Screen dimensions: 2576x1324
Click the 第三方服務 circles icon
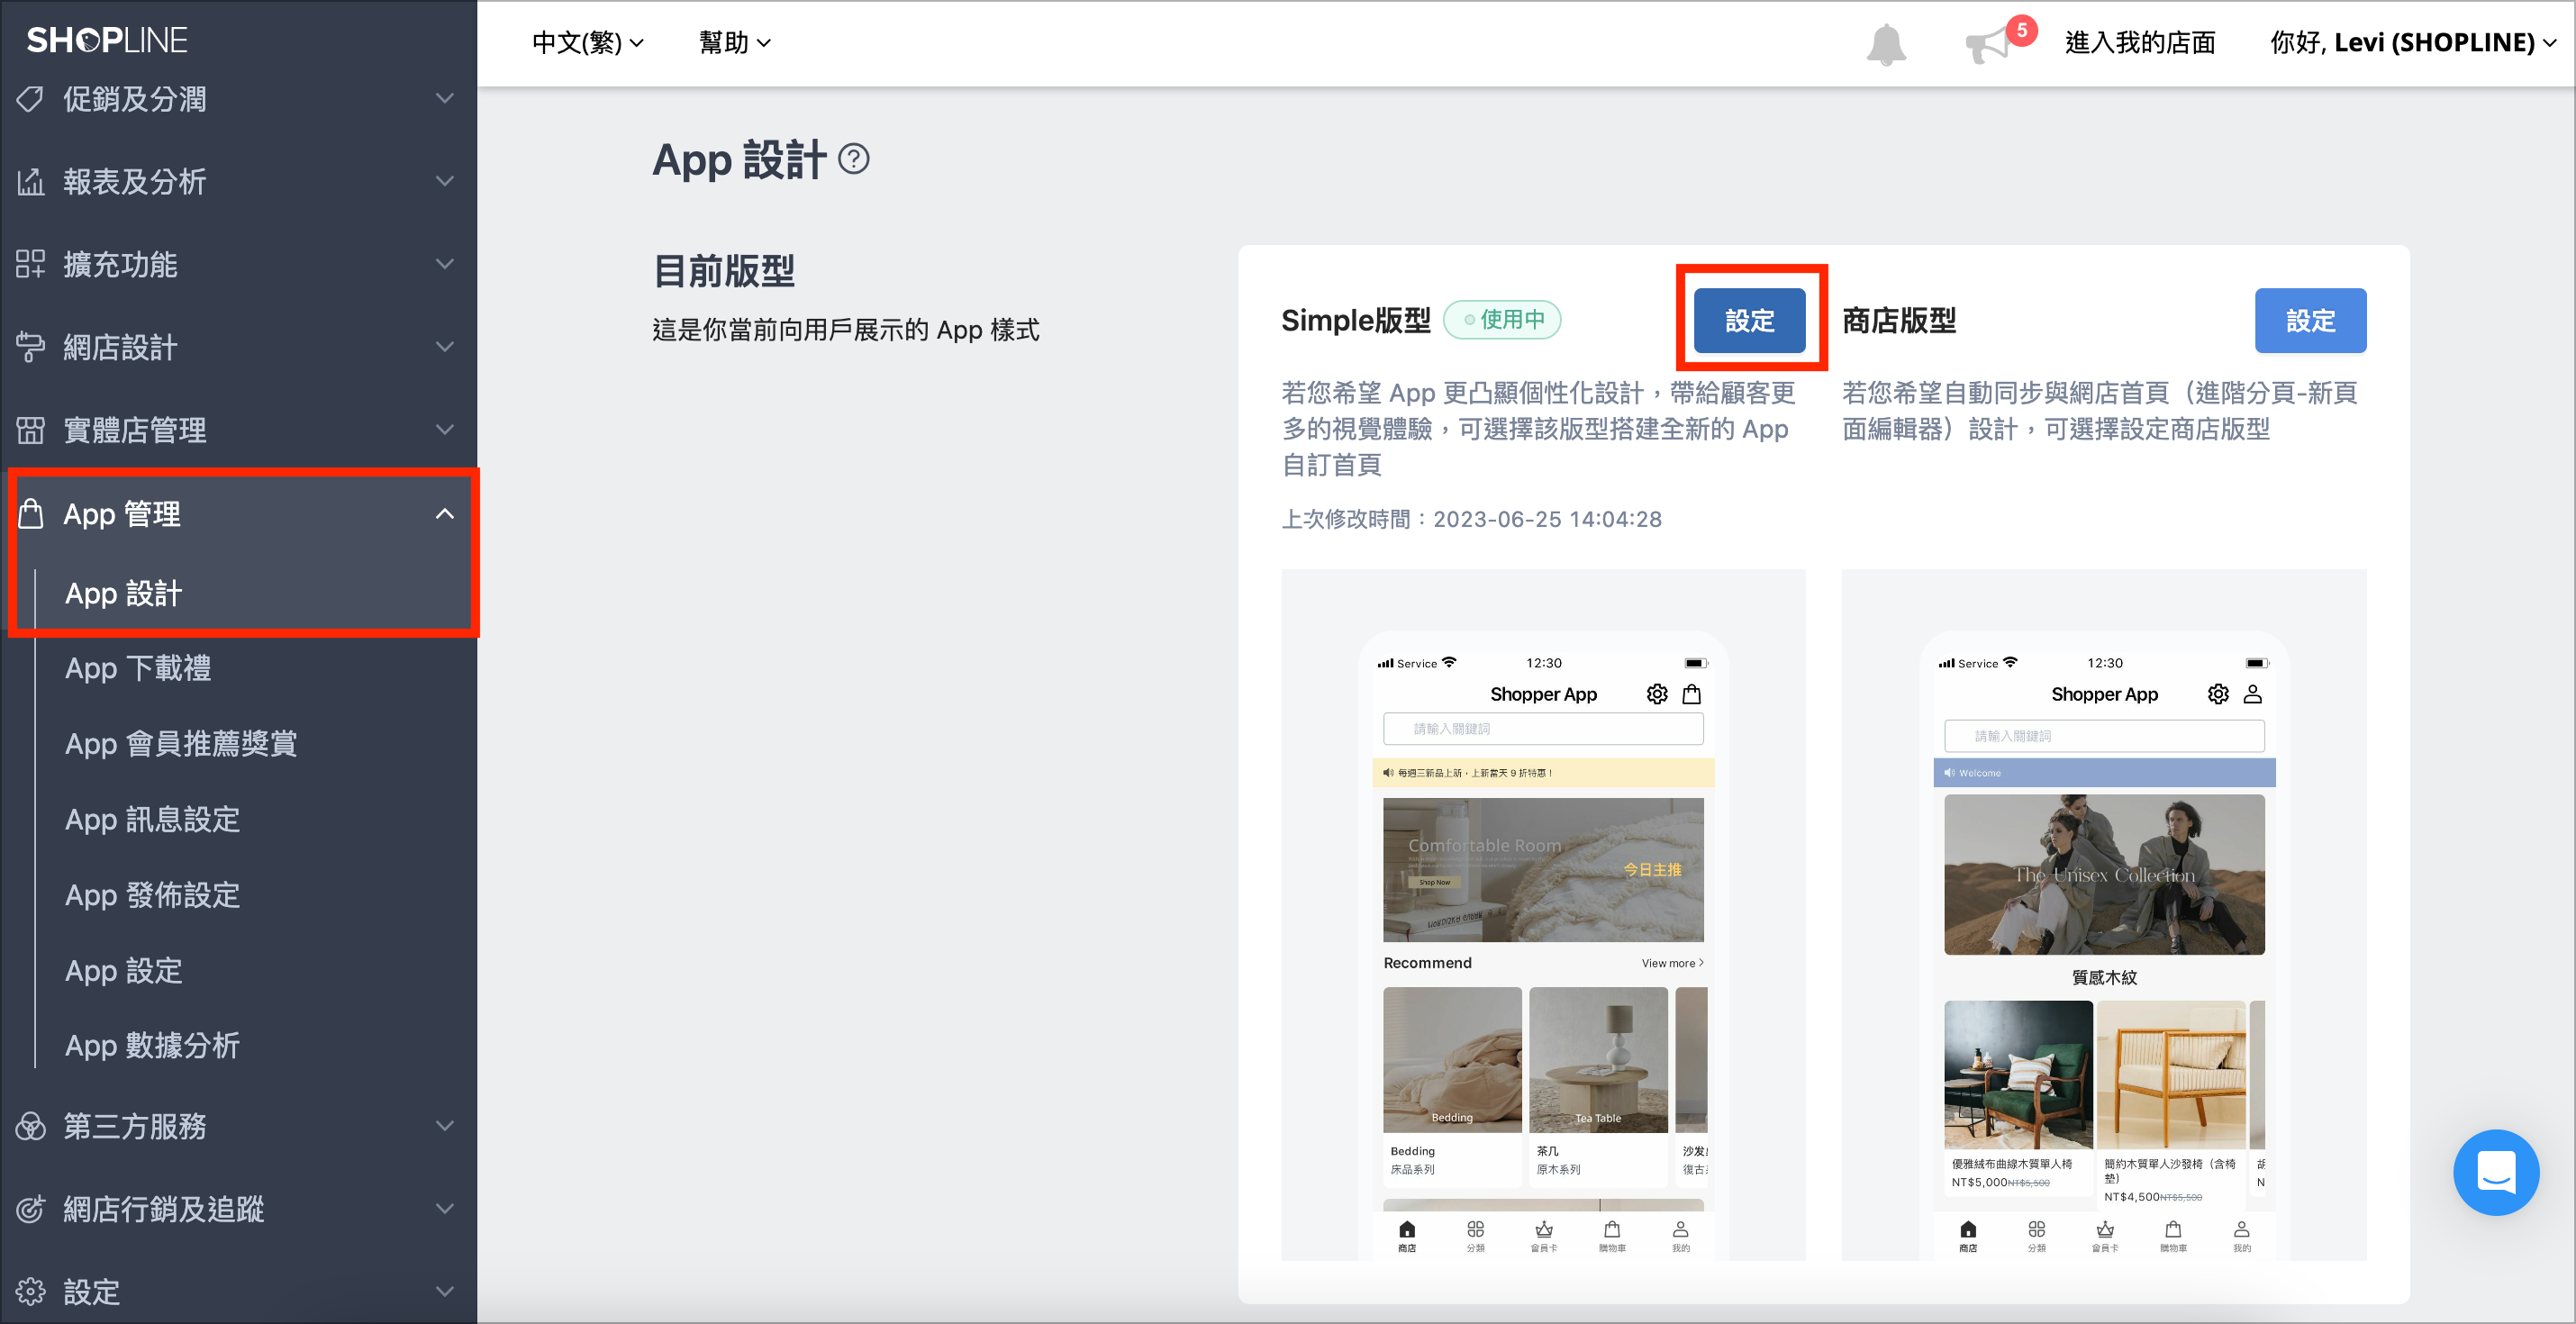[x=30, y=1126]
